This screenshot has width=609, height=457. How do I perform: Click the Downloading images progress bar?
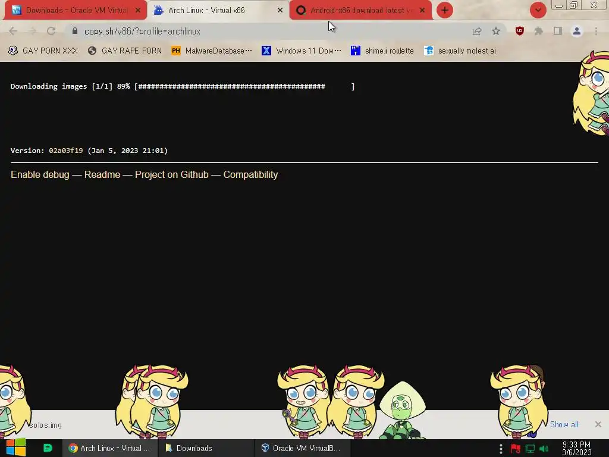click(244, 86)
